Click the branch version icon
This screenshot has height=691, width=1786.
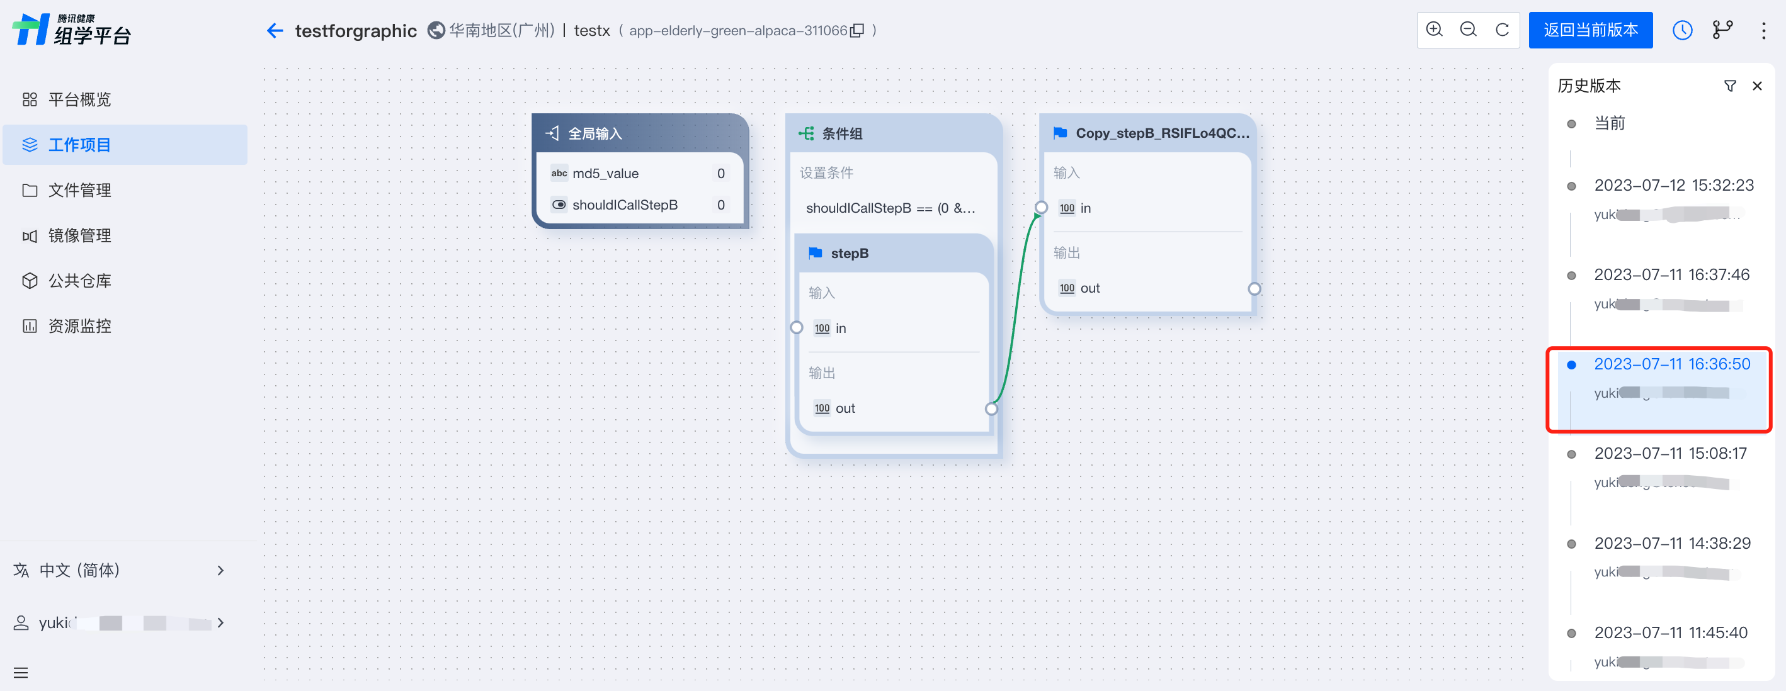point(1722,30)
